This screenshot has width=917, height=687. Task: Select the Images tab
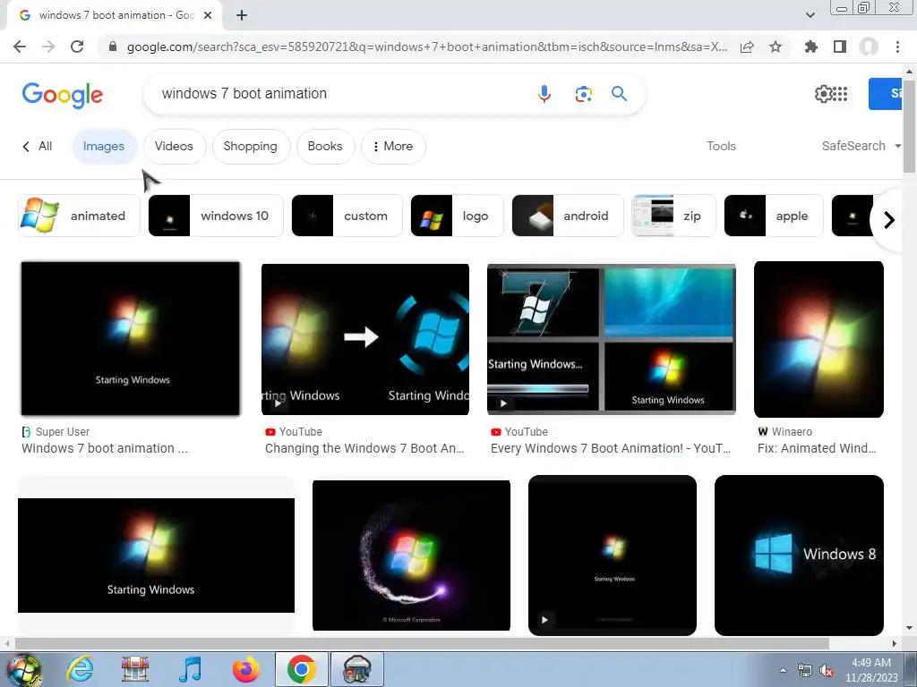tap(104, 146)
